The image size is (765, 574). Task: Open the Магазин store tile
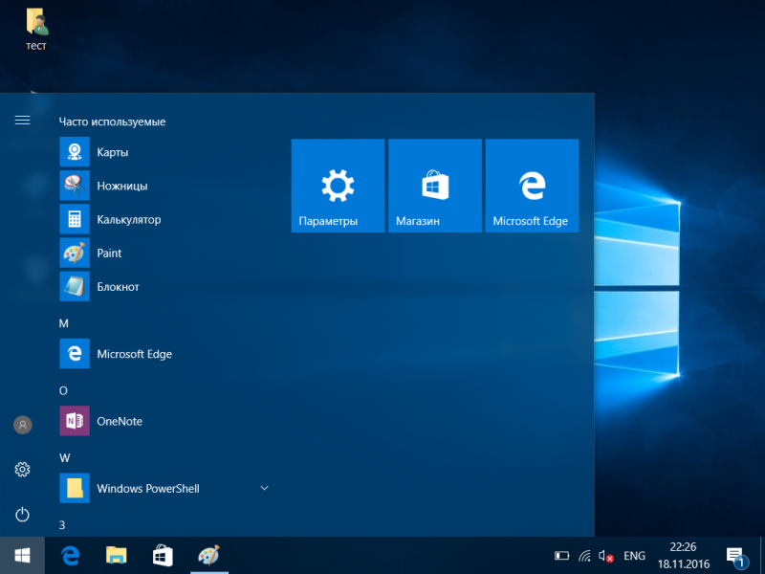[435, 186]
